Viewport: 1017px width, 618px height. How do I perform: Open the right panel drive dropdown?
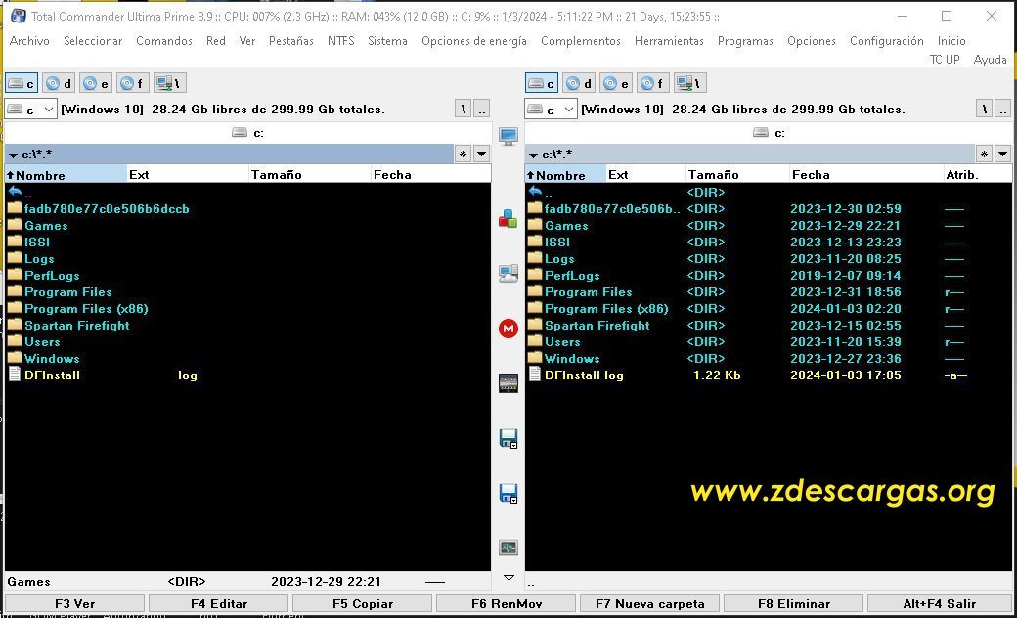(551, 109)
